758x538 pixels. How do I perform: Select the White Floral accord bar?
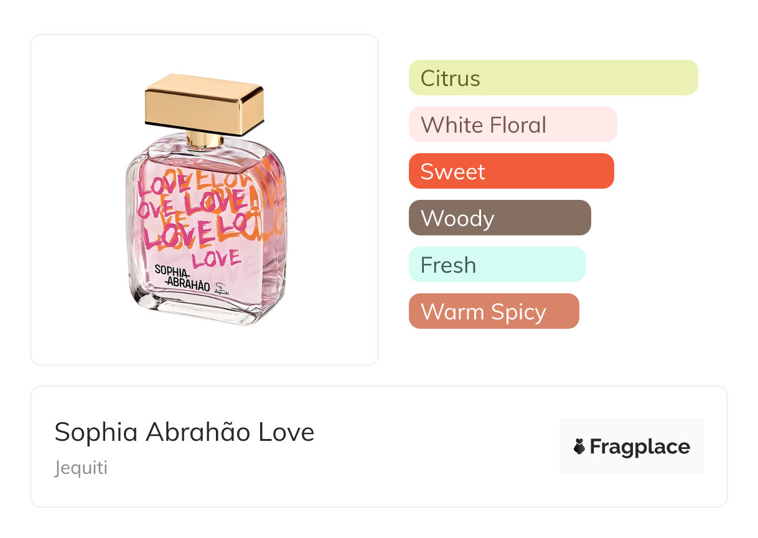(x=512, y=125)
